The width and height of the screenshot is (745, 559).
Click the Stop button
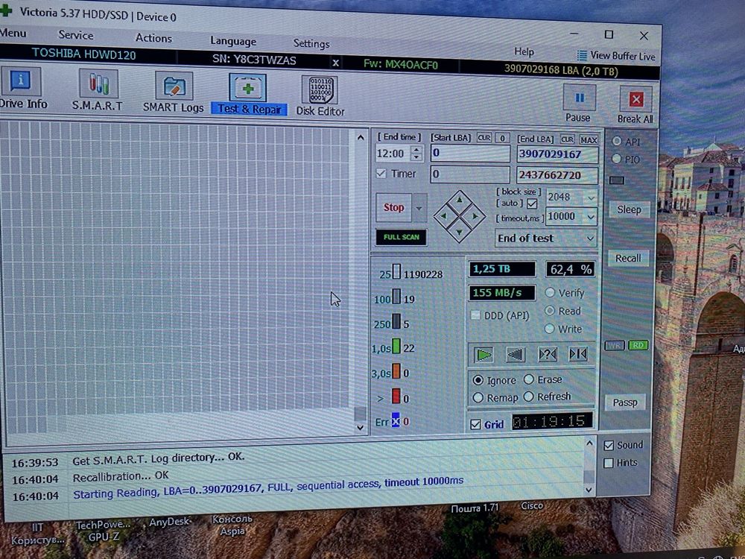point(394,207)
